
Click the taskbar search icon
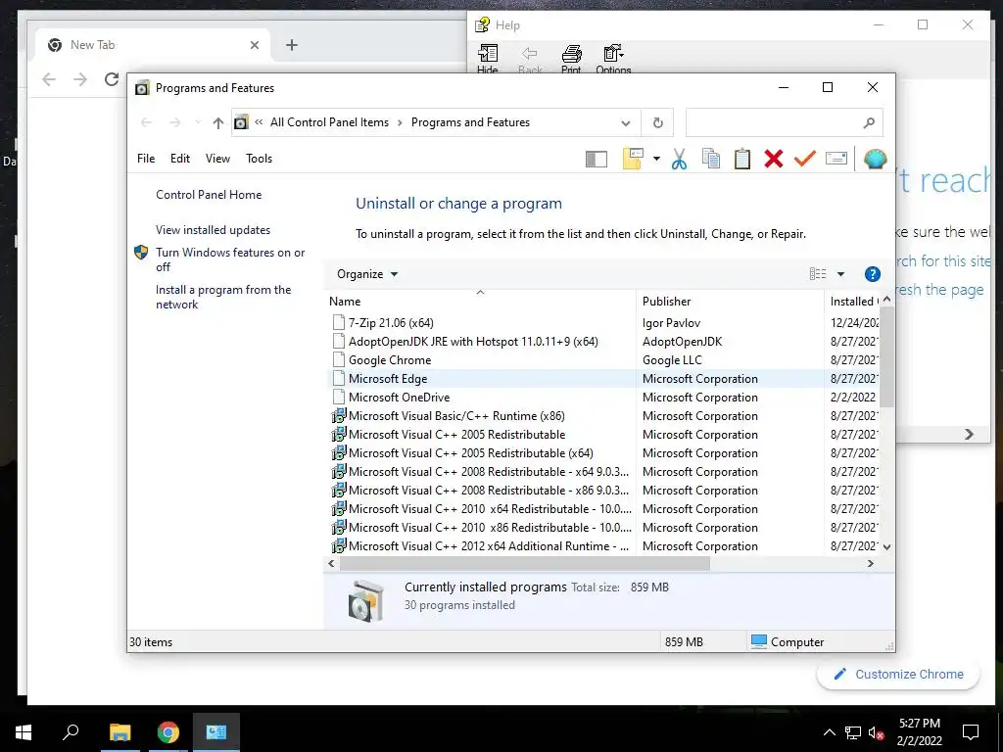click(71, 732)
